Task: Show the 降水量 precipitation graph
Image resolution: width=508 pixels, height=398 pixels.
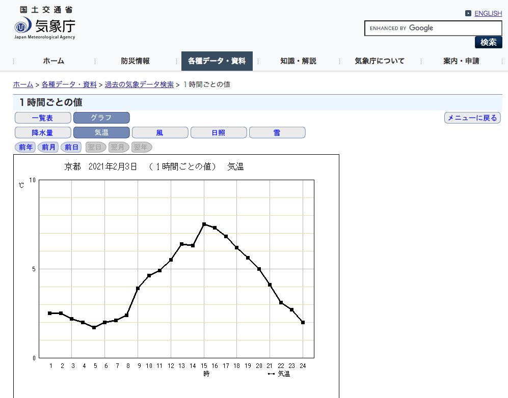Action: click(x=42, y=133)
